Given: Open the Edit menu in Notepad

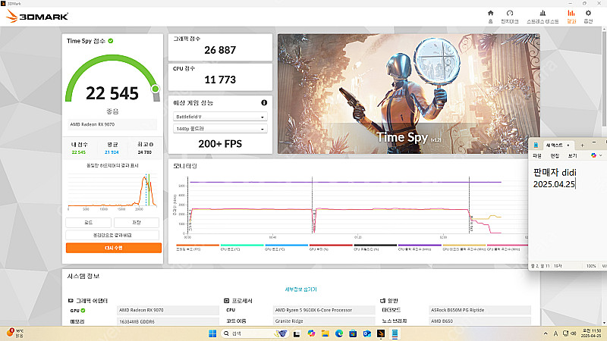Looking at the screenshot, I should point(555,156).
